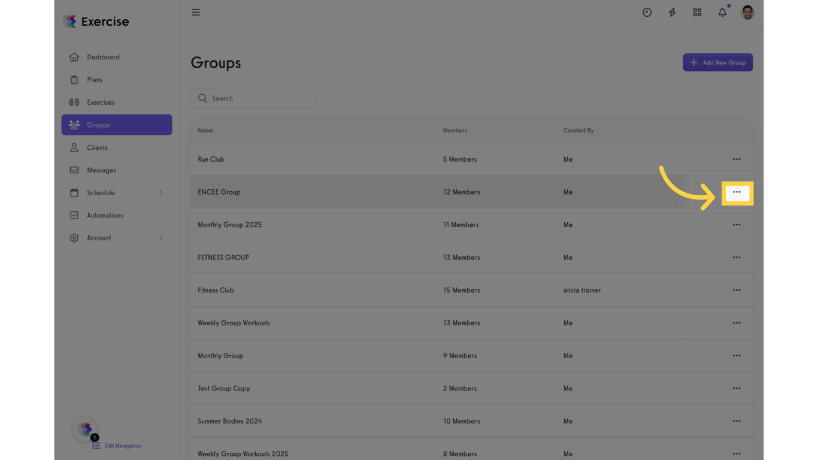Click the search magnifier icon
The image size is (818, 460).
point(202,98)
